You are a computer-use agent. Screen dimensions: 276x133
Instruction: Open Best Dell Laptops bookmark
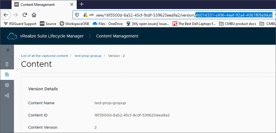coord(194,24)
